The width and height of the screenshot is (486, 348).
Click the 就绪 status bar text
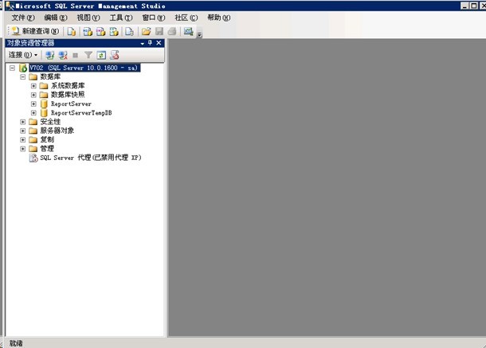point(16,343)
